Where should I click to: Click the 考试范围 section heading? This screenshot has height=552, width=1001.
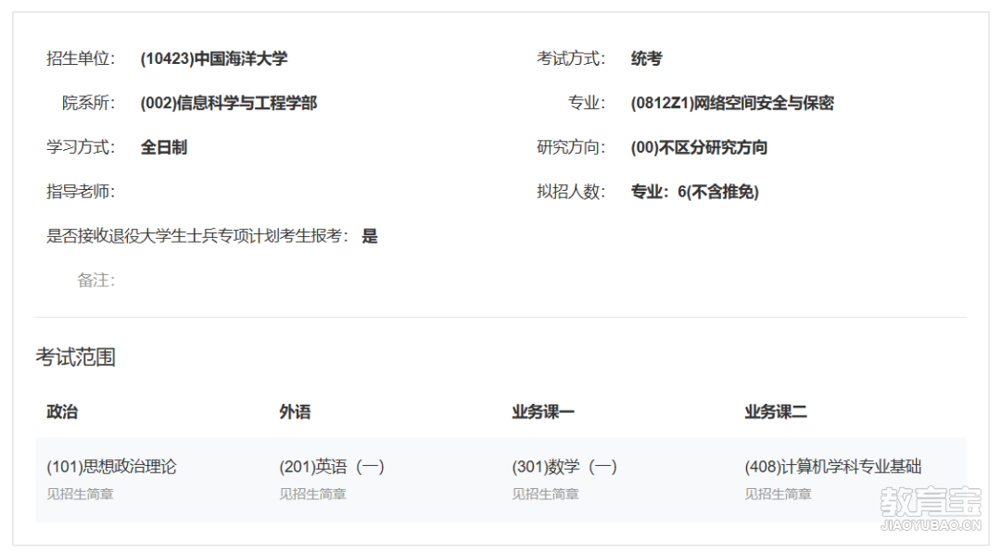pyautogui.click(x=75, y=357)
